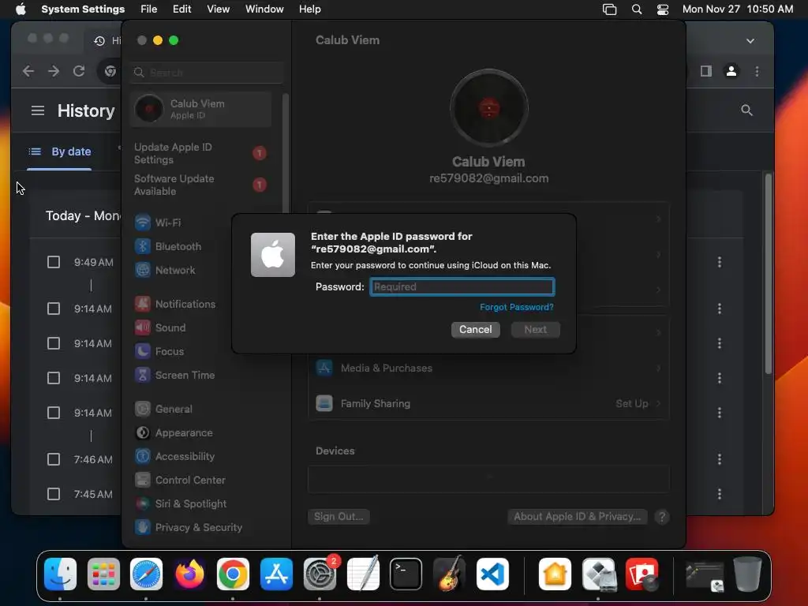808x606 pixels.
Task: Tick the checkbox for 7:46 AM entry
Action: 54,460
